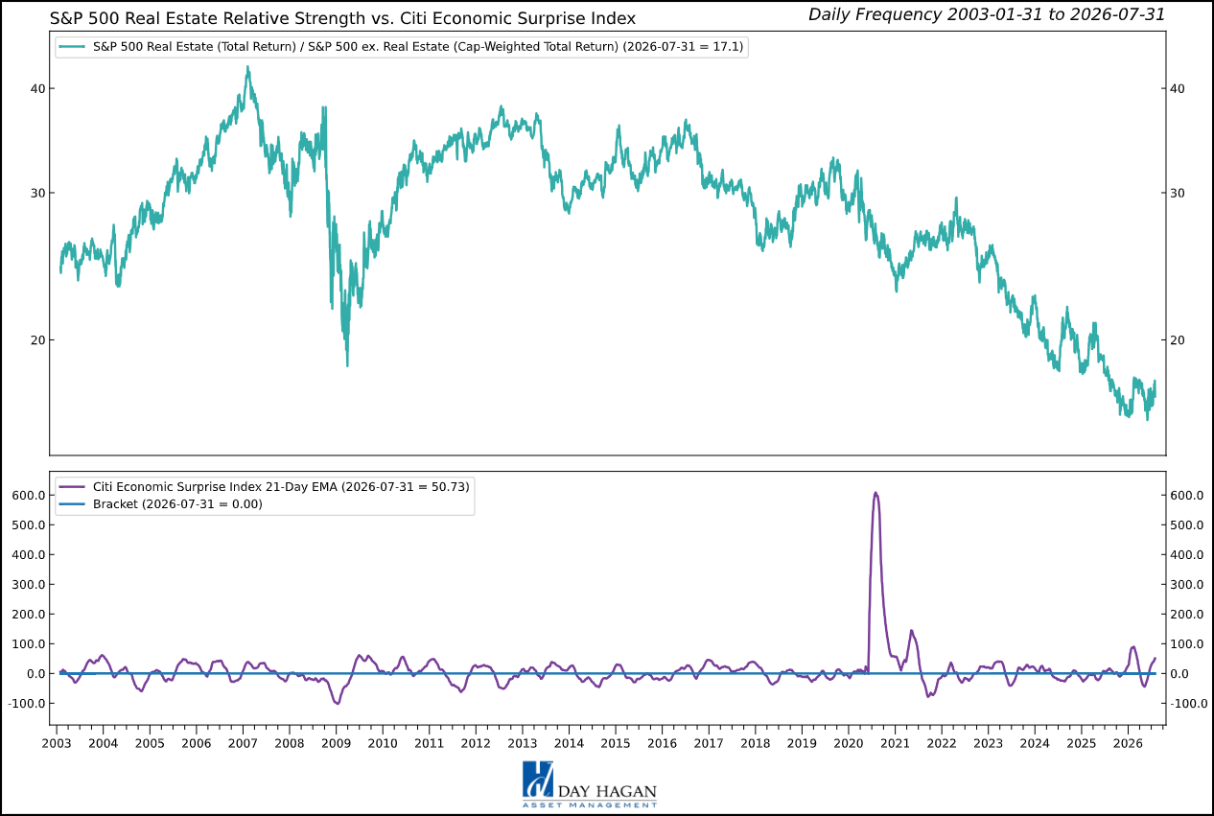This screenshot has width=1214, height=816.
Task: Click the 'Daily Frequency 2003-01-31 to 2026-07-31' subtitle
Action: 986,14
